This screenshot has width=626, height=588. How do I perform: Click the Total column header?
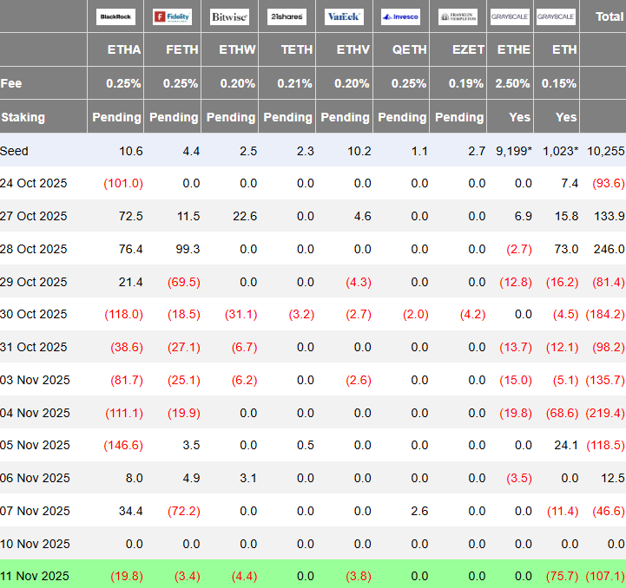608,16
